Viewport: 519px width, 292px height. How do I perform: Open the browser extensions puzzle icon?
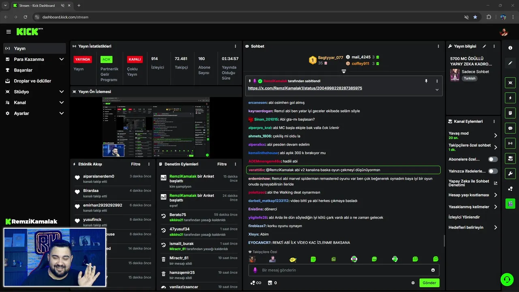pyautogui.click(x=489, y=17)
